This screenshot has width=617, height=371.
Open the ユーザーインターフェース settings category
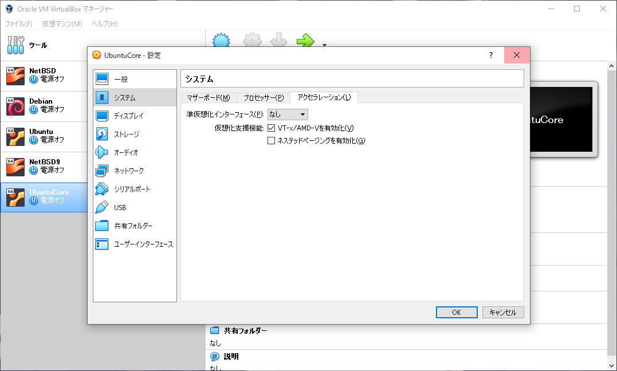click(135, 244)
